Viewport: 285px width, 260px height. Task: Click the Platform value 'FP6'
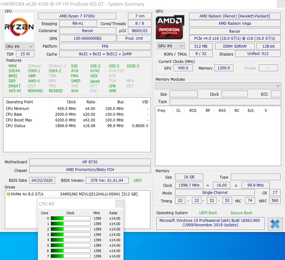(x=105, y=46)
